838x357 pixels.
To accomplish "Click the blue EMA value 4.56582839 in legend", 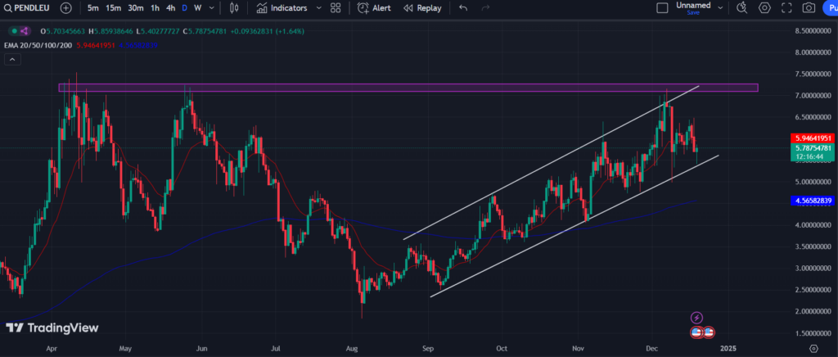I will [138, 45].
